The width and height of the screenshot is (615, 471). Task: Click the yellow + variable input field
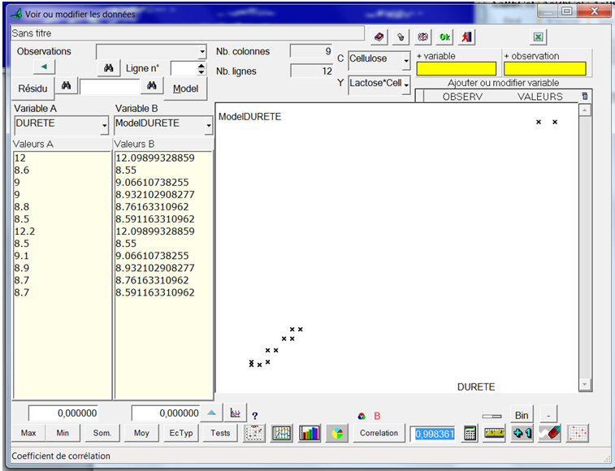(456, 69)
